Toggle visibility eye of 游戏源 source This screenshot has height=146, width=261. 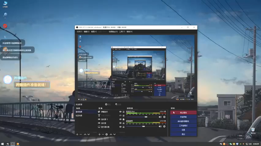tap(120, 123)
